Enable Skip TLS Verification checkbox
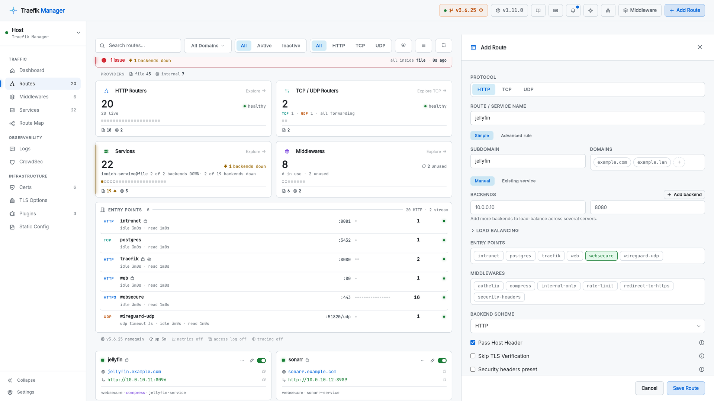 [473, 356]
